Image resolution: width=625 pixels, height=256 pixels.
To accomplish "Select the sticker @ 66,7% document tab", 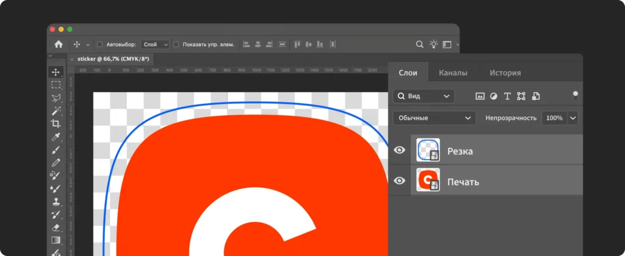I will 113,59.
